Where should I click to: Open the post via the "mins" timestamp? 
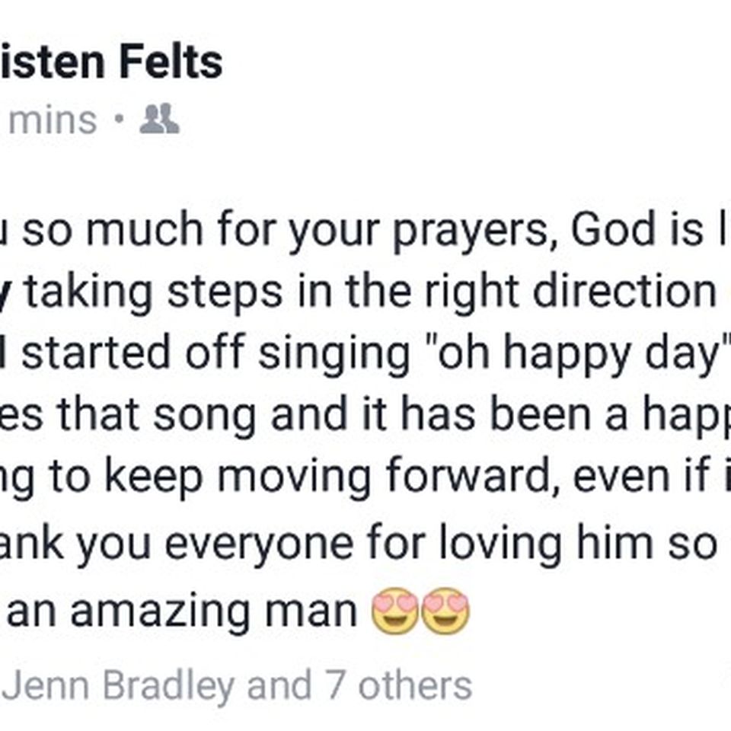53,120
